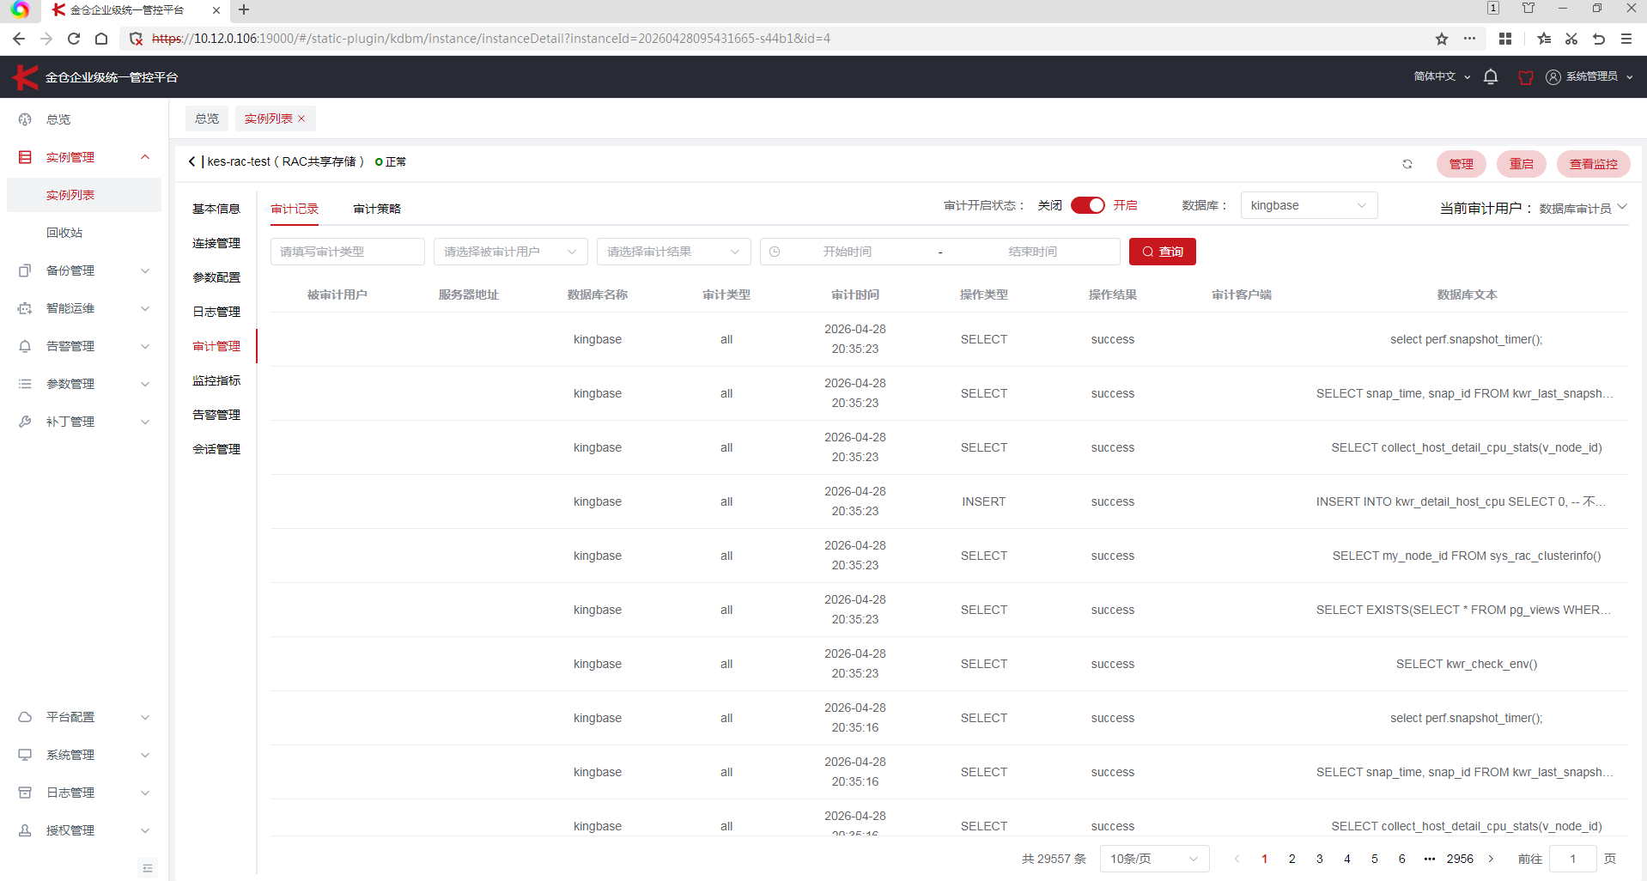This screenshot has height=881, width=1647.
Task: Open the 当前审计用户 dropdown
Action: [x=1583, y=208]
